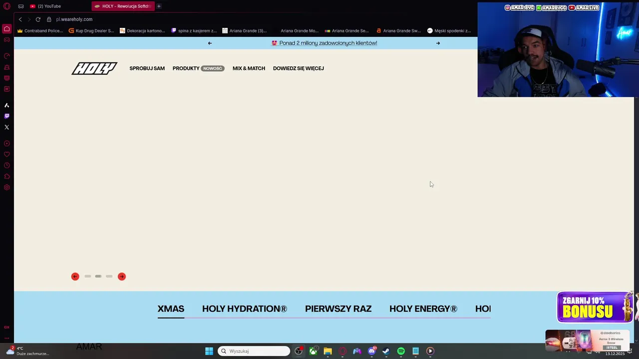Click the lock icon in the address bar
This screenshot has width=639, height=359.
[49, 19]
